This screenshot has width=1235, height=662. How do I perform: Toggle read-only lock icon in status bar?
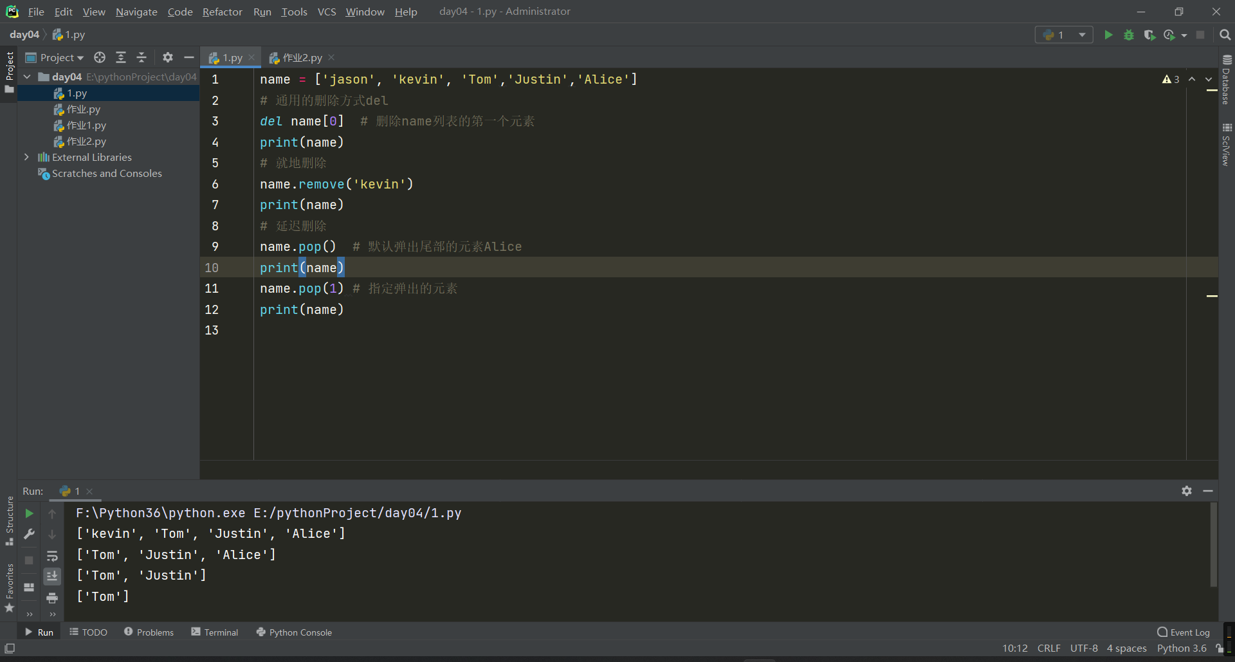click(1218, 648)
